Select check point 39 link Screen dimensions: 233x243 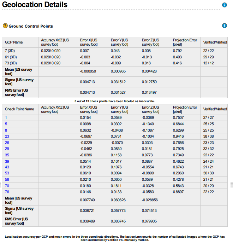[x=7, y=161]
